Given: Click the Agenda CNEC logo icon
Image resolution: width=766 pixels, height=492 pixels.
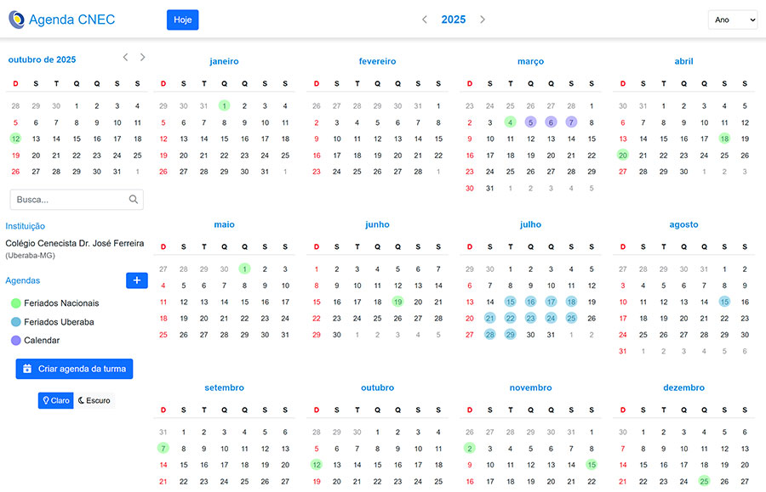Looking at the screenshot, I should tap(16, 19).
